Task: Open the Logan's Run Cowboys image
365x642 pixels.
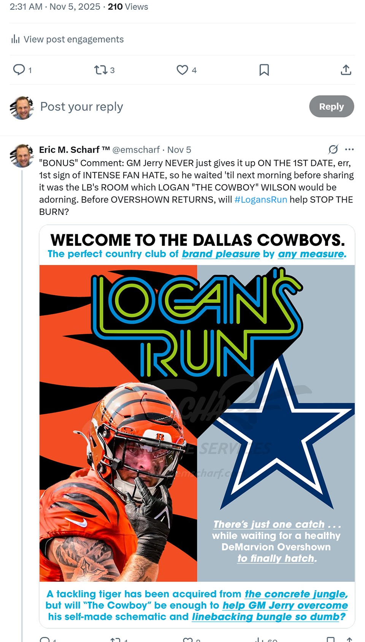Action: tap(197, 422)
